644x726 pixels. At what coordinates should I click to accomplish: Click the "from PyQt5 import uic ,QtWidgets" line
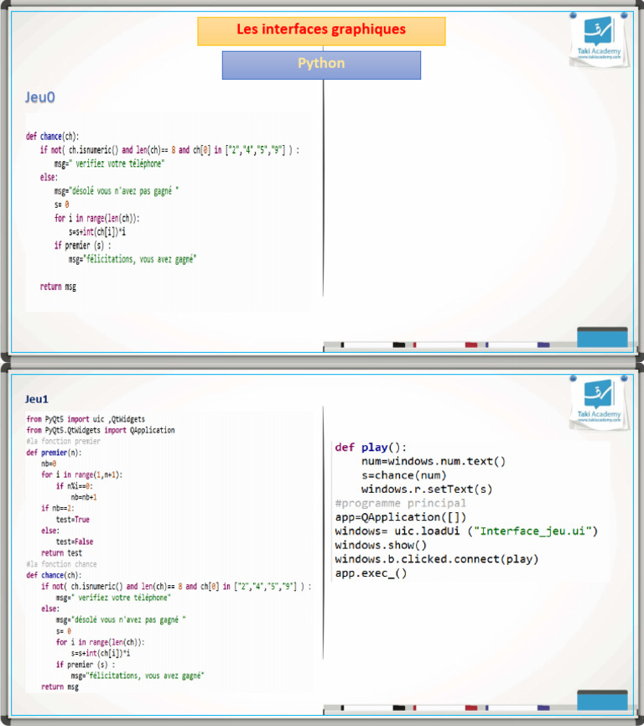(86, 419)
